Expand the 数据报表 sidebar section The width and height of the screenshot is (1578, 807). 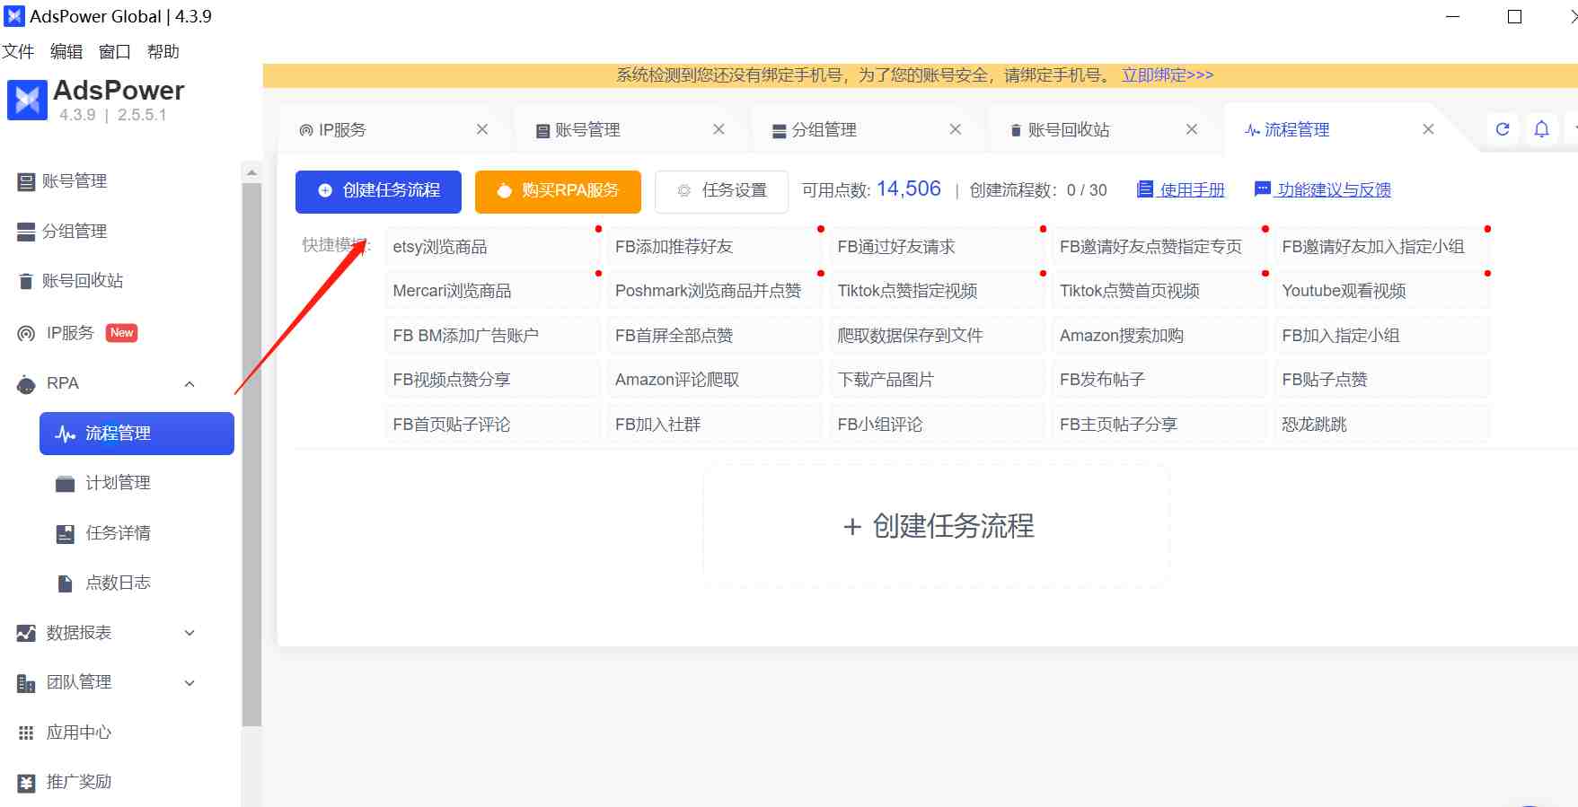pos(190,633)
